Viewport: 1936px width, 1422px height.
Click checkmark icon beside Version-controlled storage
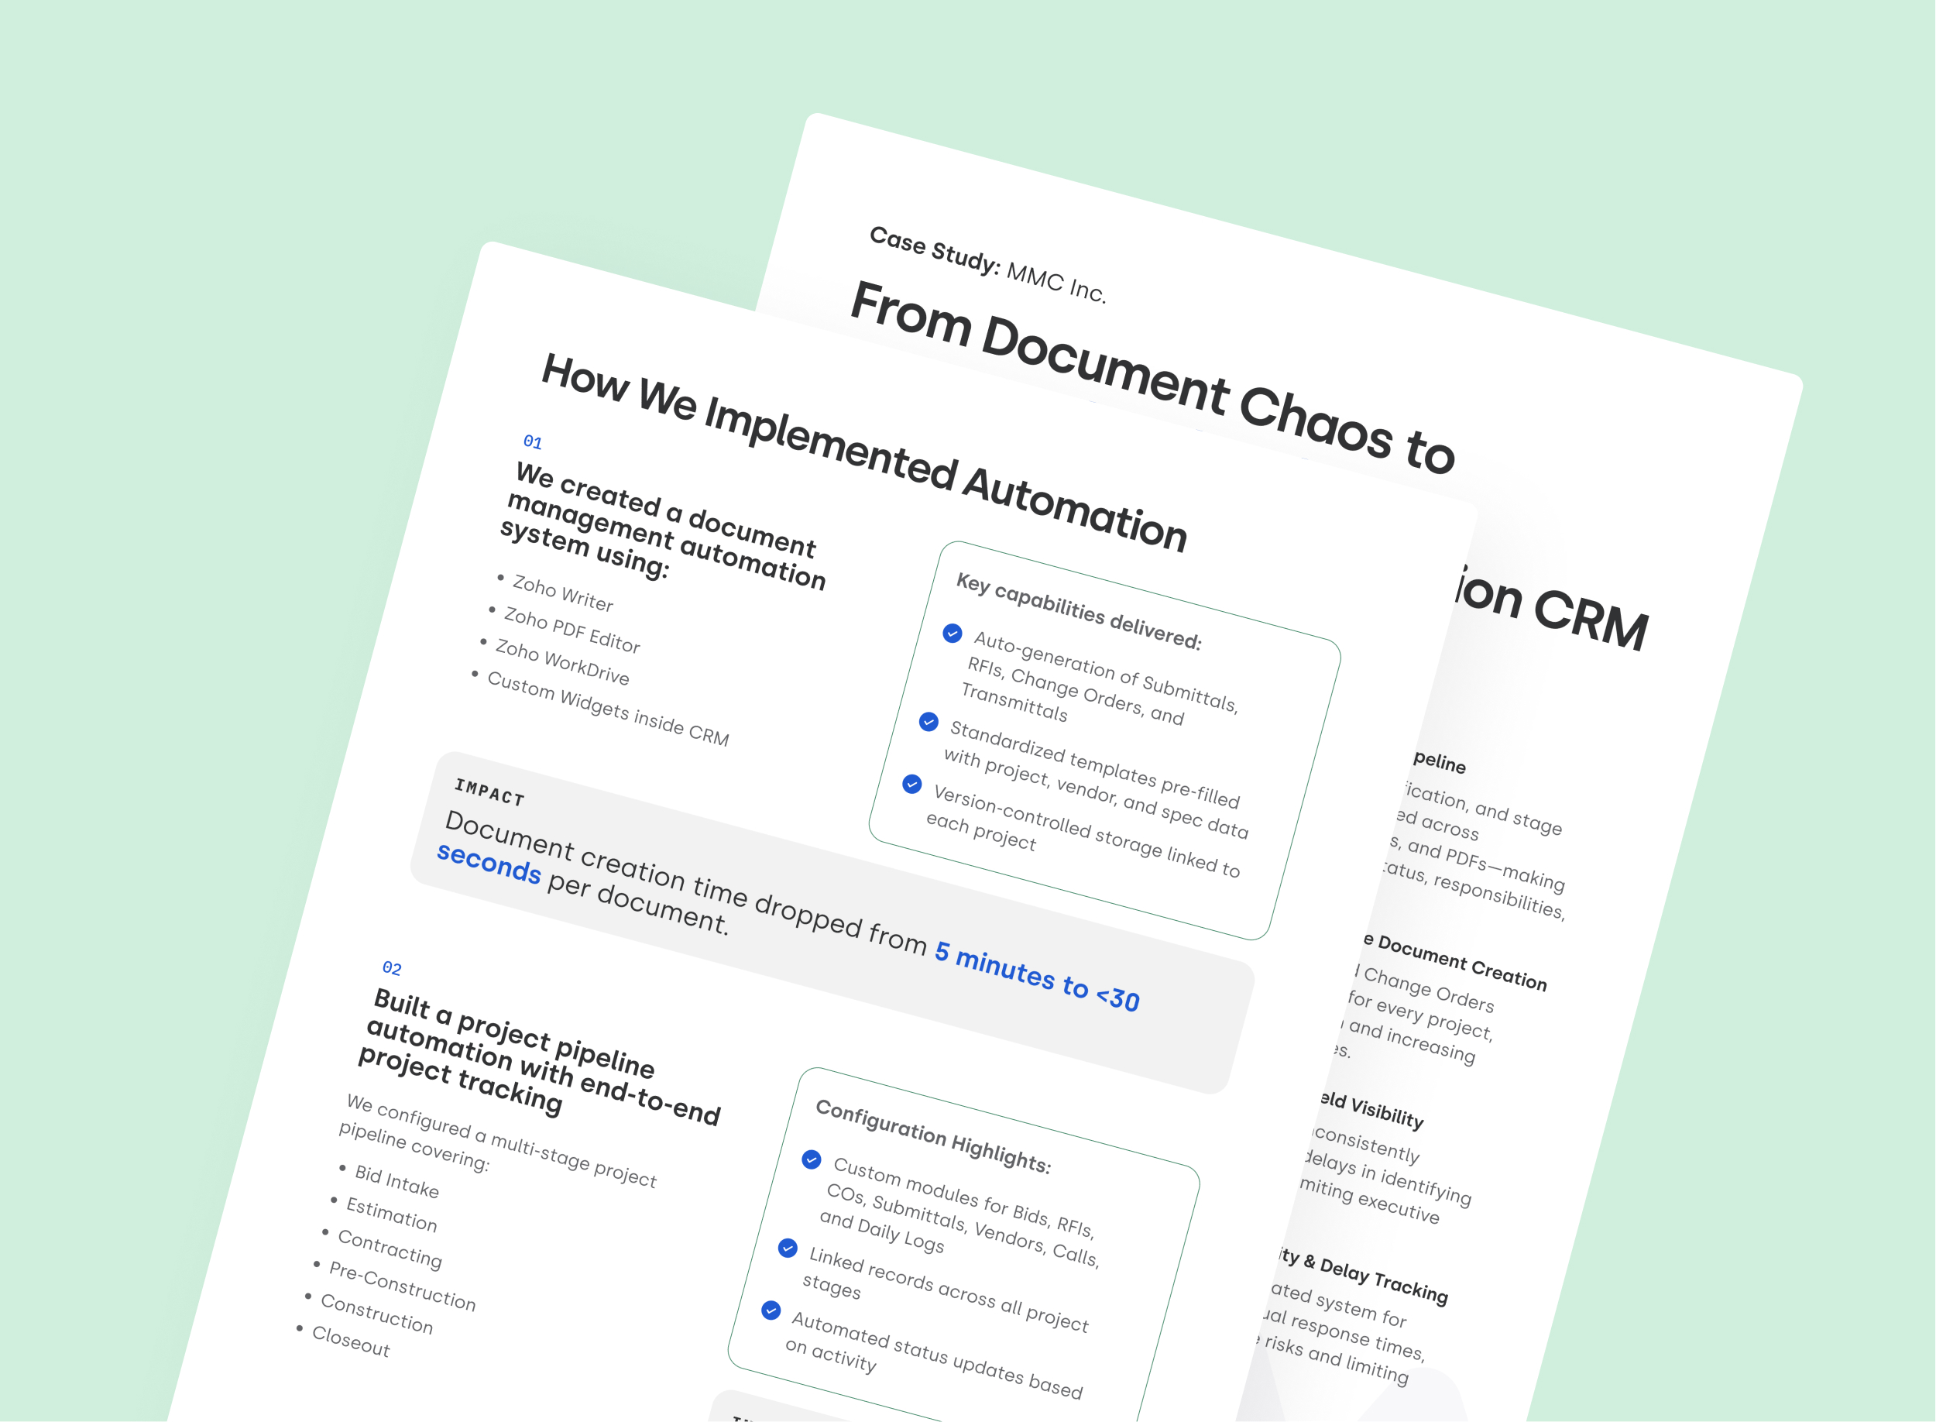(912, 784)
